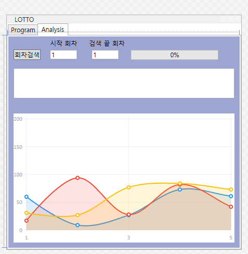The width and height of the screenshot is (248, 254).
Task: Click the 시작 회차 label
Action: [x=64, y=43]
